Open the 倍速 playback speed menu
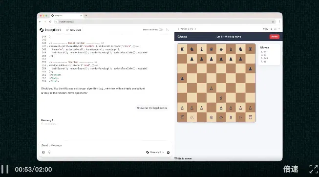The height and width of the screenshot is (177, 319). [291, 169]
